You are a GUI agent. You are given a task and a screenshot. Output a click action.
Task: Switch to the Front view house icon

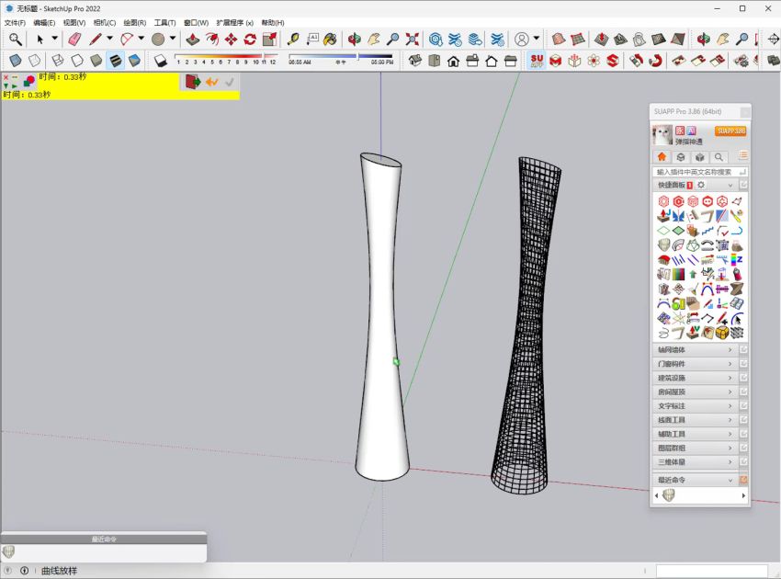pos(453,61)
